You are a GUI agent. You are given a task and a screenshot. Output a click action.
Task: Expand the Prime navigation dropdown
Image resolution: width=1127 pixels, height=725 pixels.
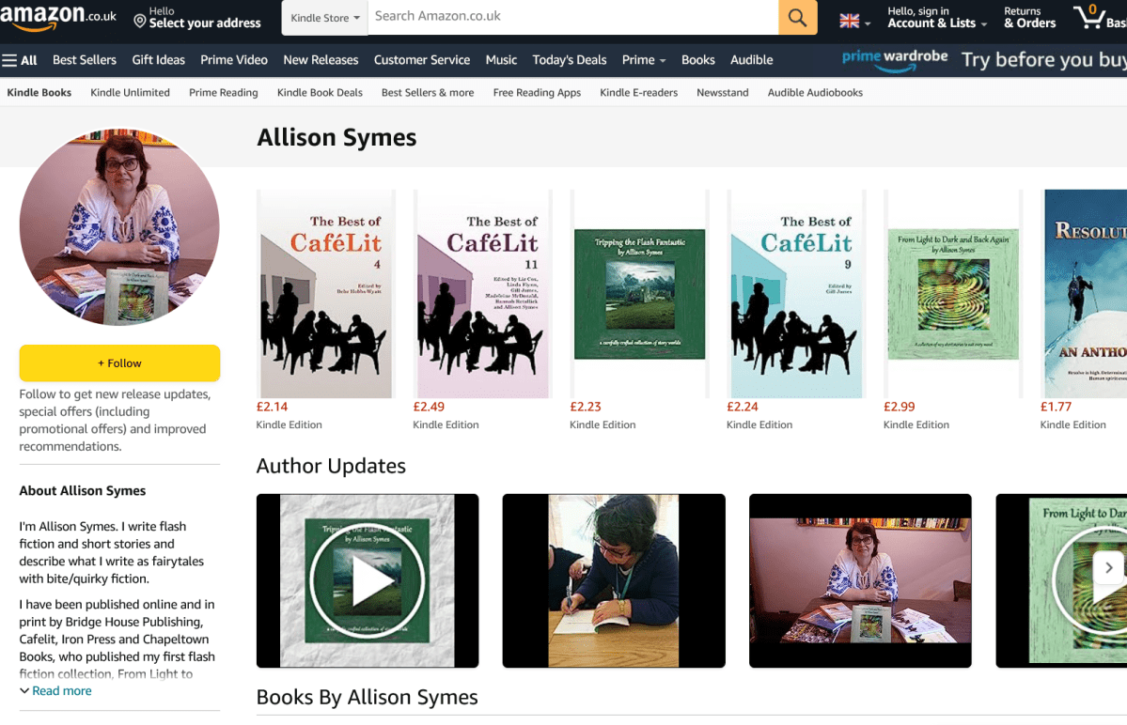coord(643,60)
